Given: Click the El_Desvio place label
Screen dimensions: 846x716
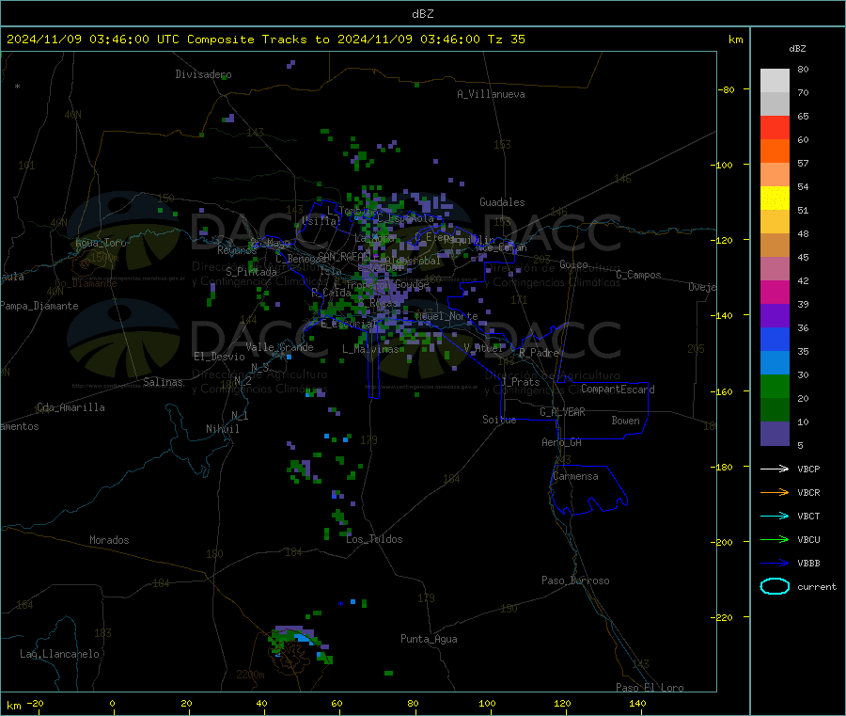Looking at the screenshot, I should tap(219, 357).
